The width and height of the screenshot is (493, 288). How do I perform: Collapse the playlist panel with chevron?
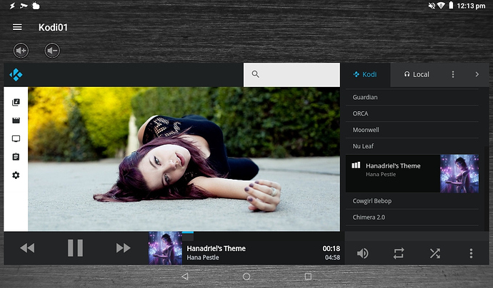click(477, 74)
